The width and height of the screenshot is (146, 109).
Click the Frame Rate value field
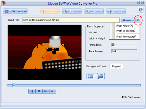click(x=124, y=45)
